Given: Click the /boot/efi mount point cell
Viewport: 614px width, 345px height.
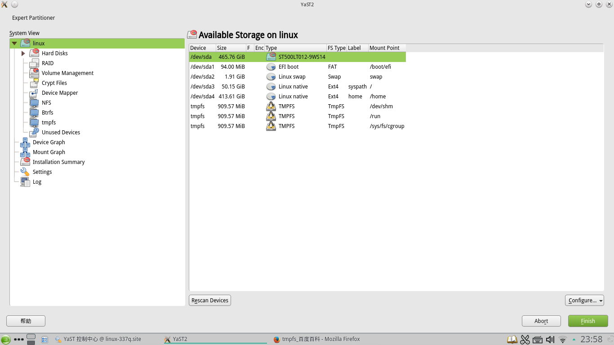Looking at the screenshot, I should [x=380, y=66].
